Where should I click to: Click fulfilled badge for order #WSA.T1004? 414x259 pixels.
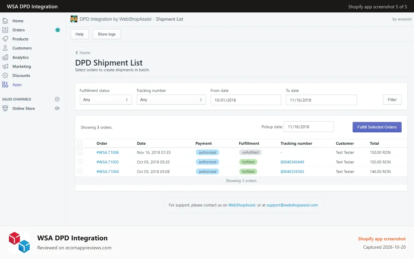(x=248, y=172)
